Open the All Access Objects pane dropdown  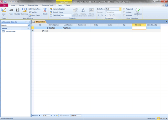coord(26,22)
